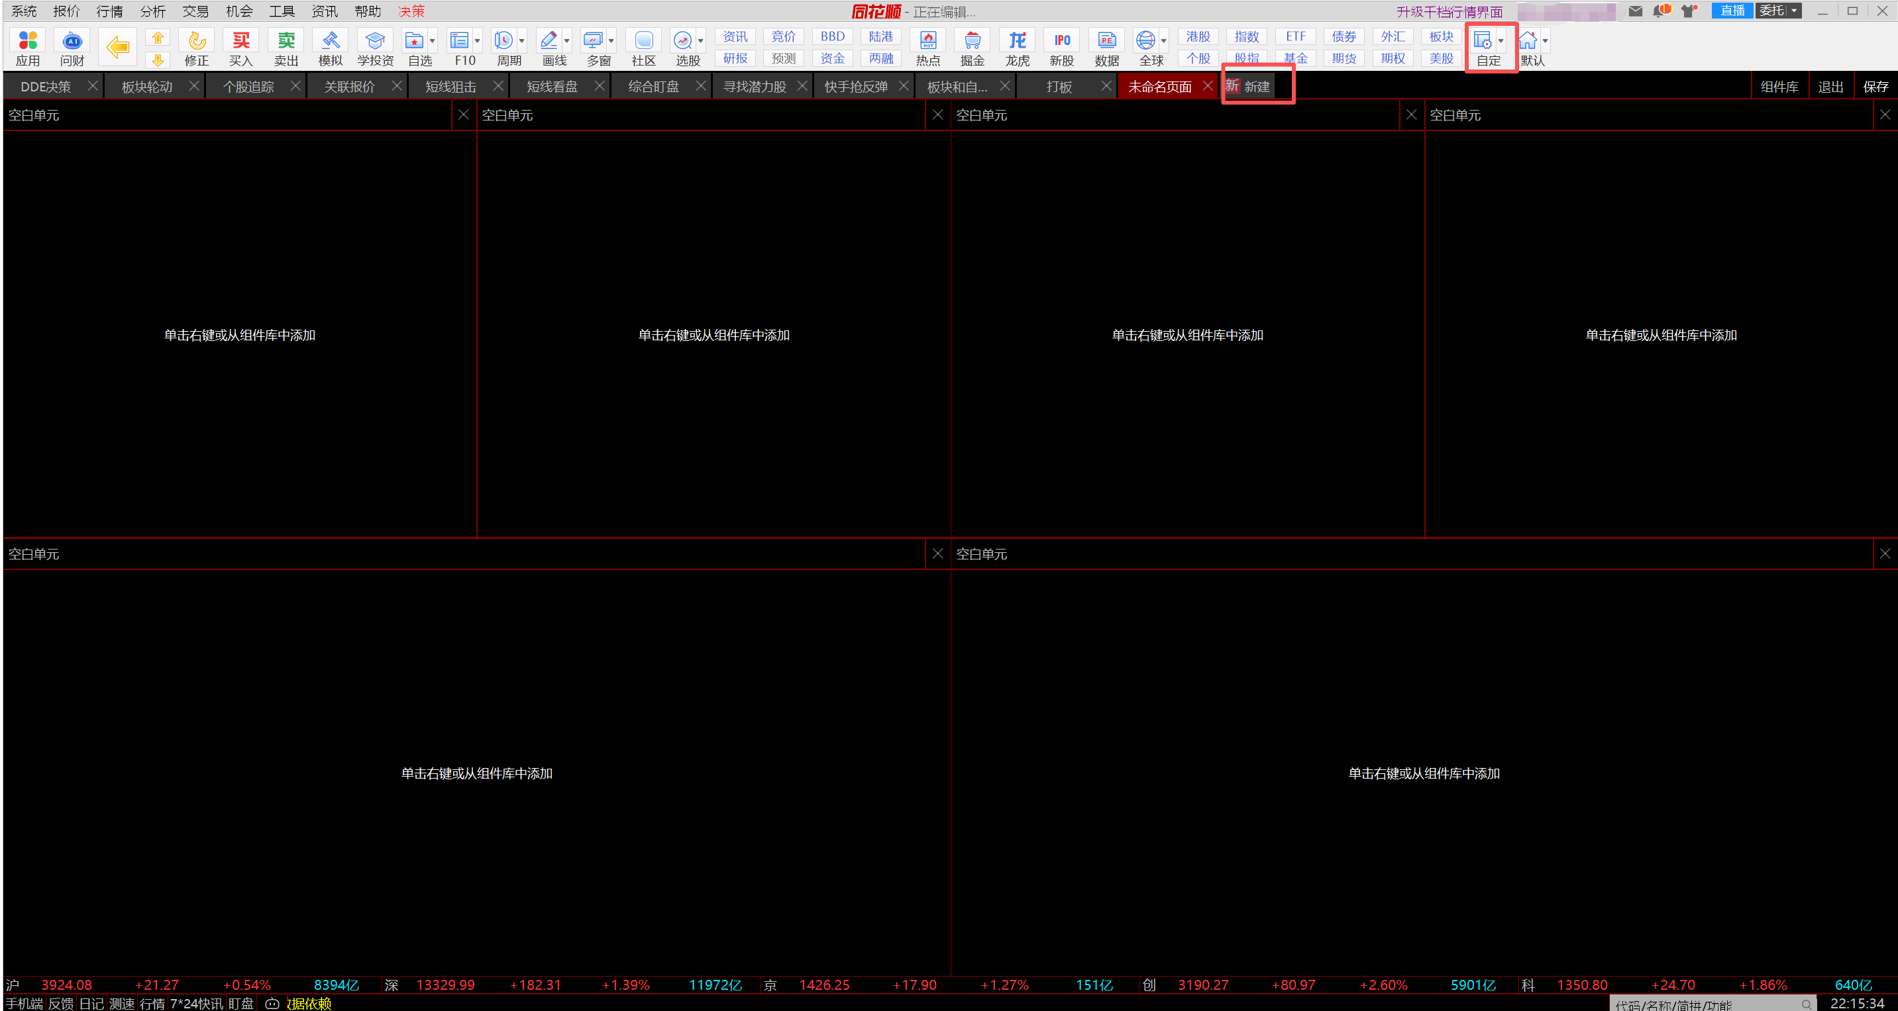Open the 组件库 component library button
This screenshot has height=1011, width=1898.
[x=1779, y=87]
